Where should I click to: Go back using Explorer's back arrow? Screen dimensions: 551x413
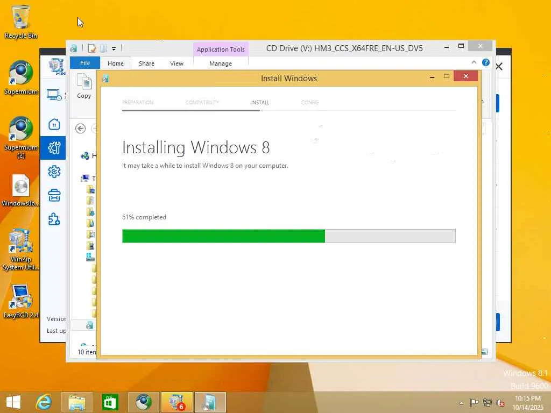(x=81, y=129)
